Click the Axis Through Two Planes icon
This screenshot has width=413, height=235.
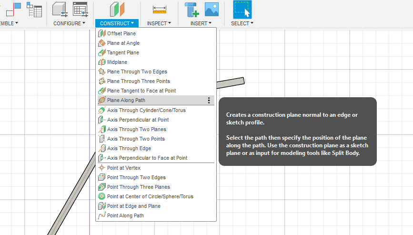102,129
